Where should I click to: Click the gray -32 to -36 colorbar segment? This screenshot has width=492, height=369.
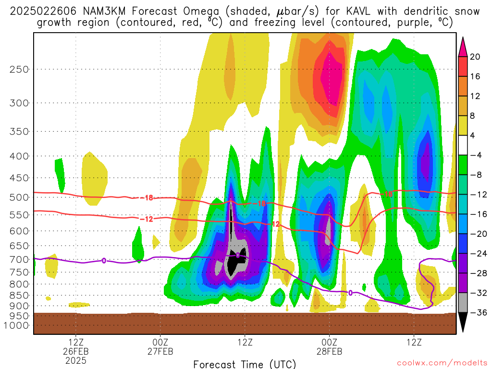point(463,303)
